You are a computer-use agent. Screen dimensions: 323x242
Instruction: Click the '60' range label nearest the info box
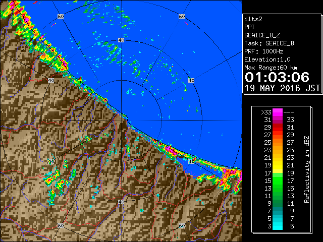182,16
